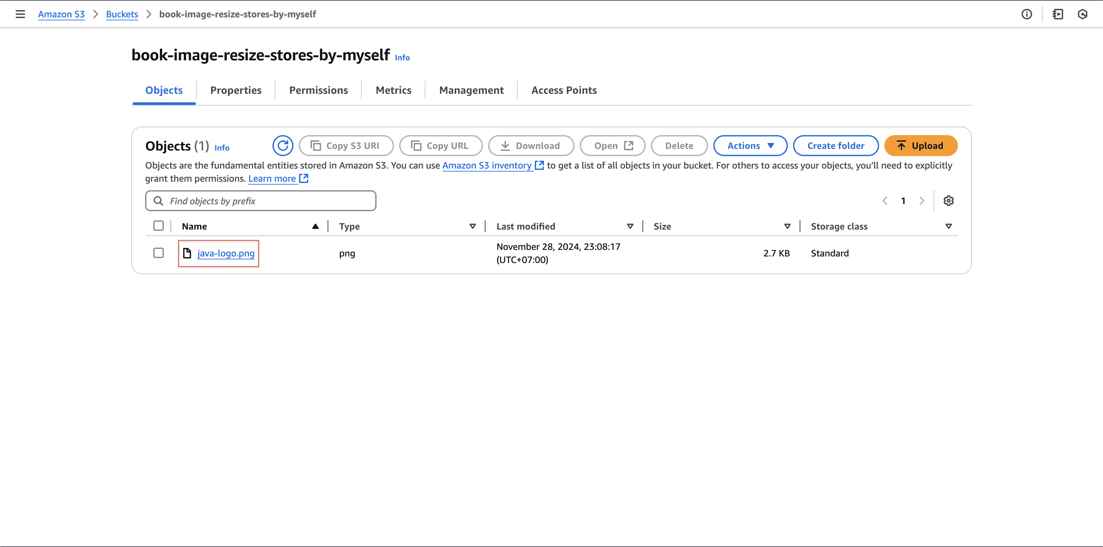
Task: Click the November 28, 2024 date cell
Action: coord(558,253)
